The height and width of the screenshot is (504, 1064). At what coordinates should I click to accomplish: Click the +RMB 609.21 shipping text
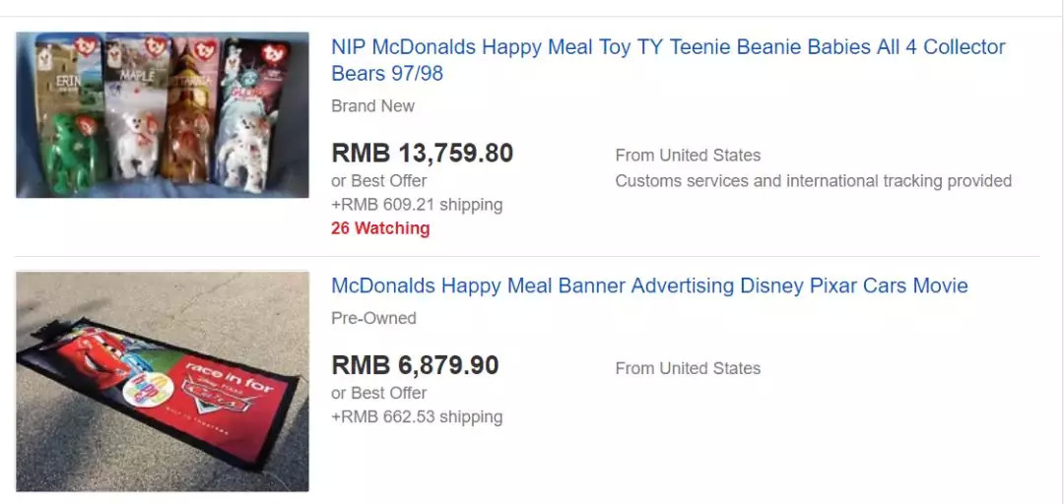(x=416, y=205)
